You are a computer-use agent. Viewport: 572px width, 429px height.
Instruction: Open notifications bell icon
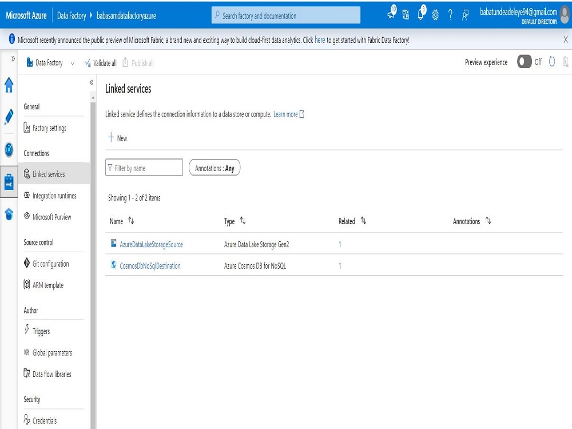pyautogui.click(x=421, y=13)
